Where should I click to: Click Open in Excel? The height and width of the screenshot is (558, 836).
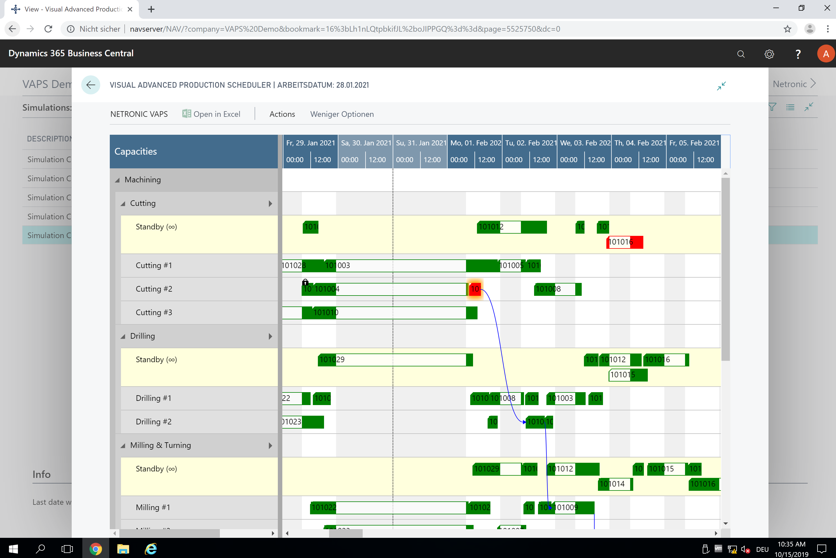[211, 114]
